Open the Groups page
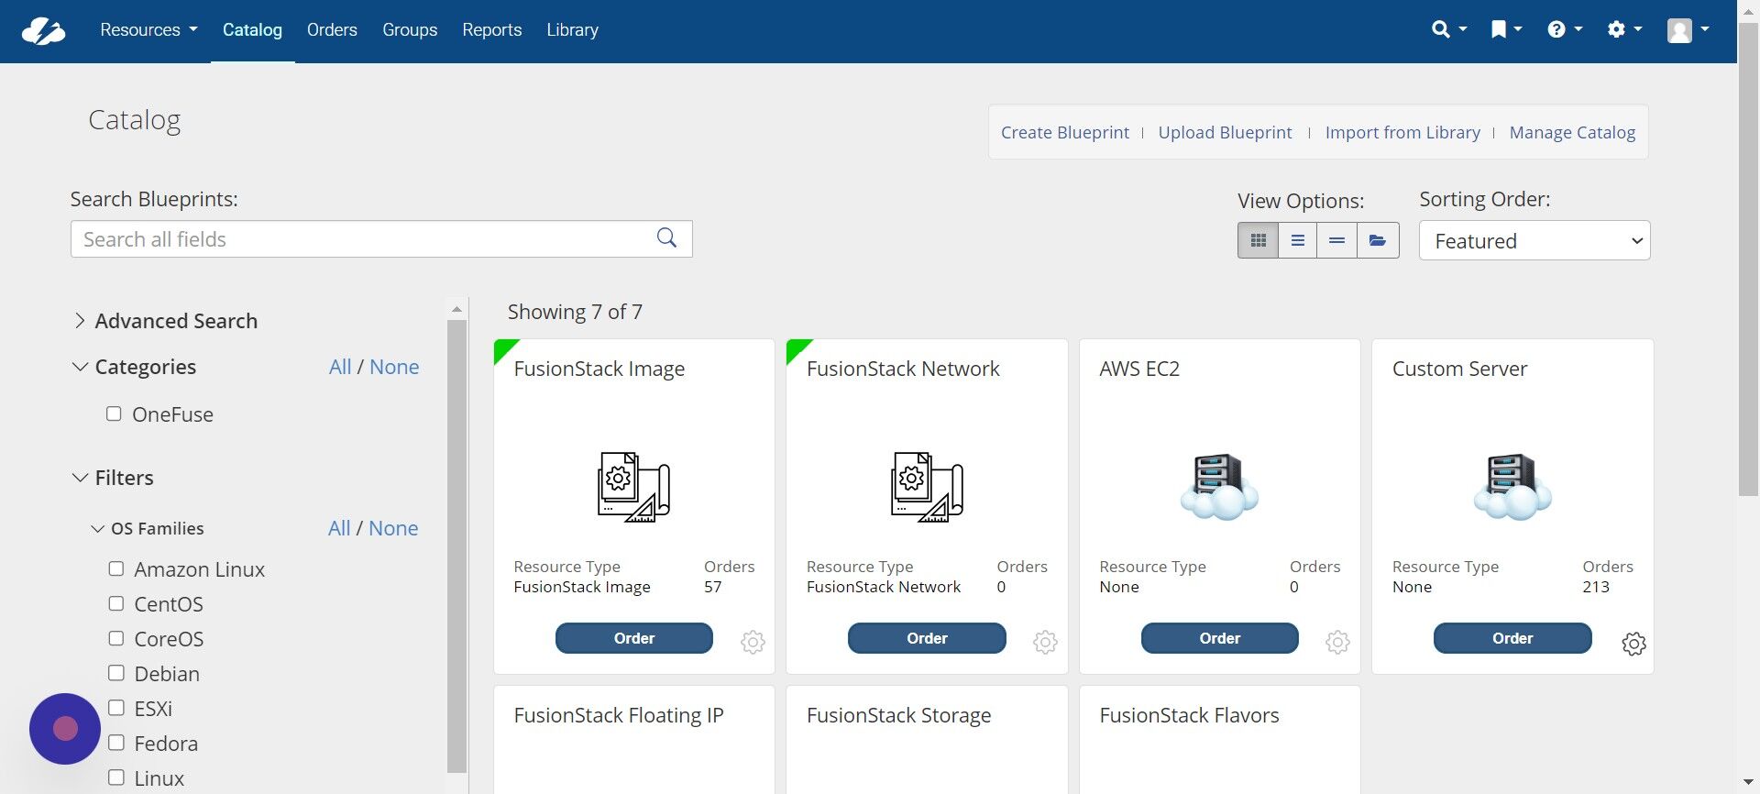The image size is (1760, 794). click(x=410, y=30)
